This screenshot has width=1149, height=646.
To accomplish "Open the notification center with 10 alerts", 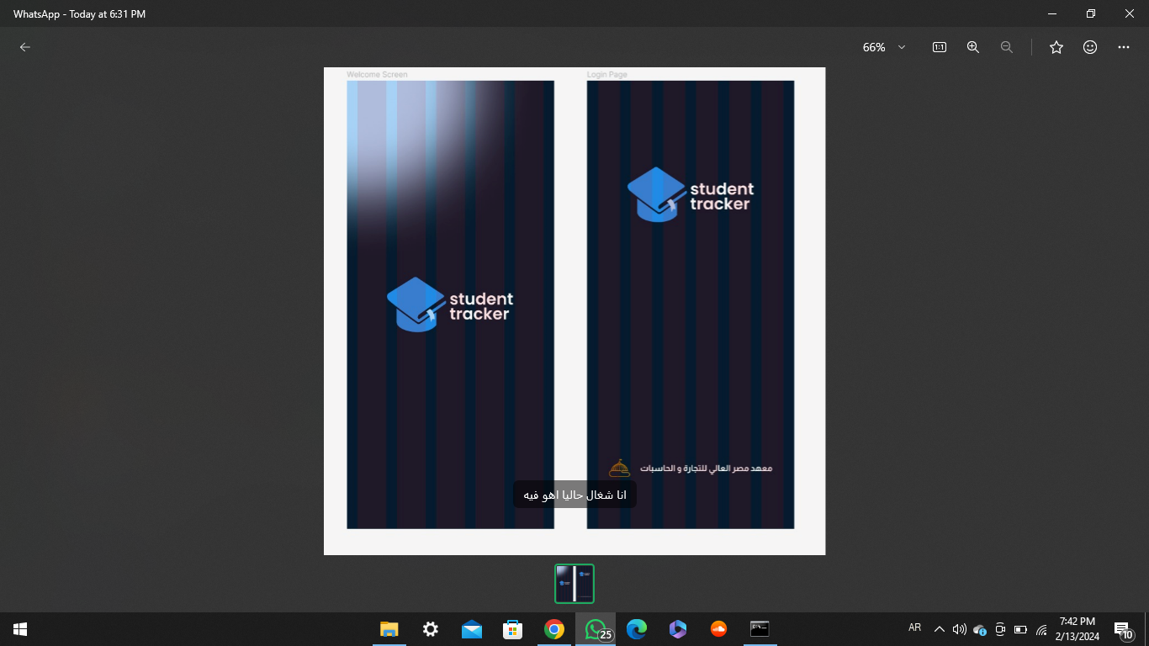I will (x=1123, y=630).
